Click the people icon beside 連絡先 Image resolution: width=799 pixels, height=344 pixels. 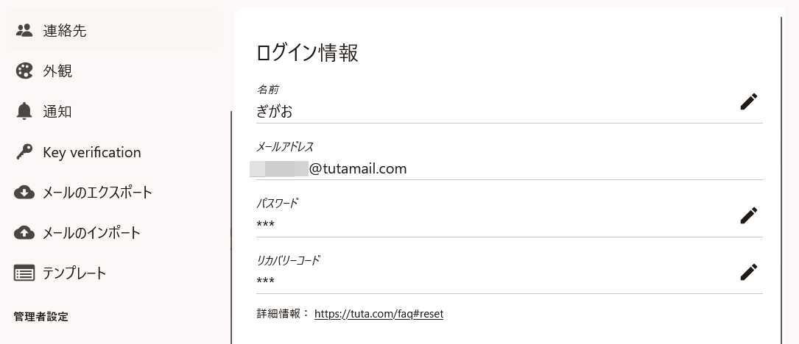point(24,31)
